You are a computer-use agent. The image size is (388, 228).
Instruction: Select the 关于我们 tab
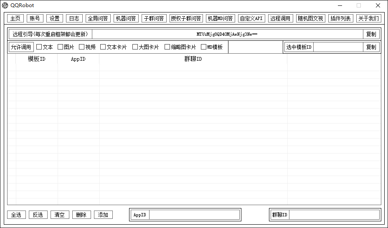pyautogui.click(x=368, y=18)
